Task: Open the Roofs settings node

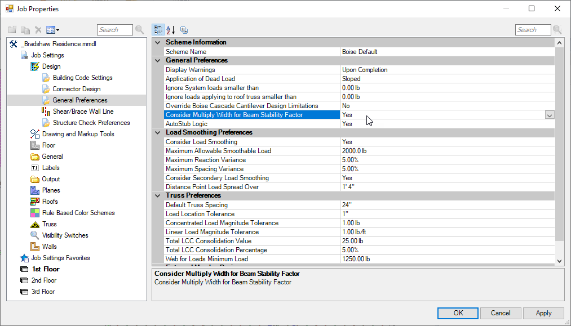Action: [x=50, y=202]
